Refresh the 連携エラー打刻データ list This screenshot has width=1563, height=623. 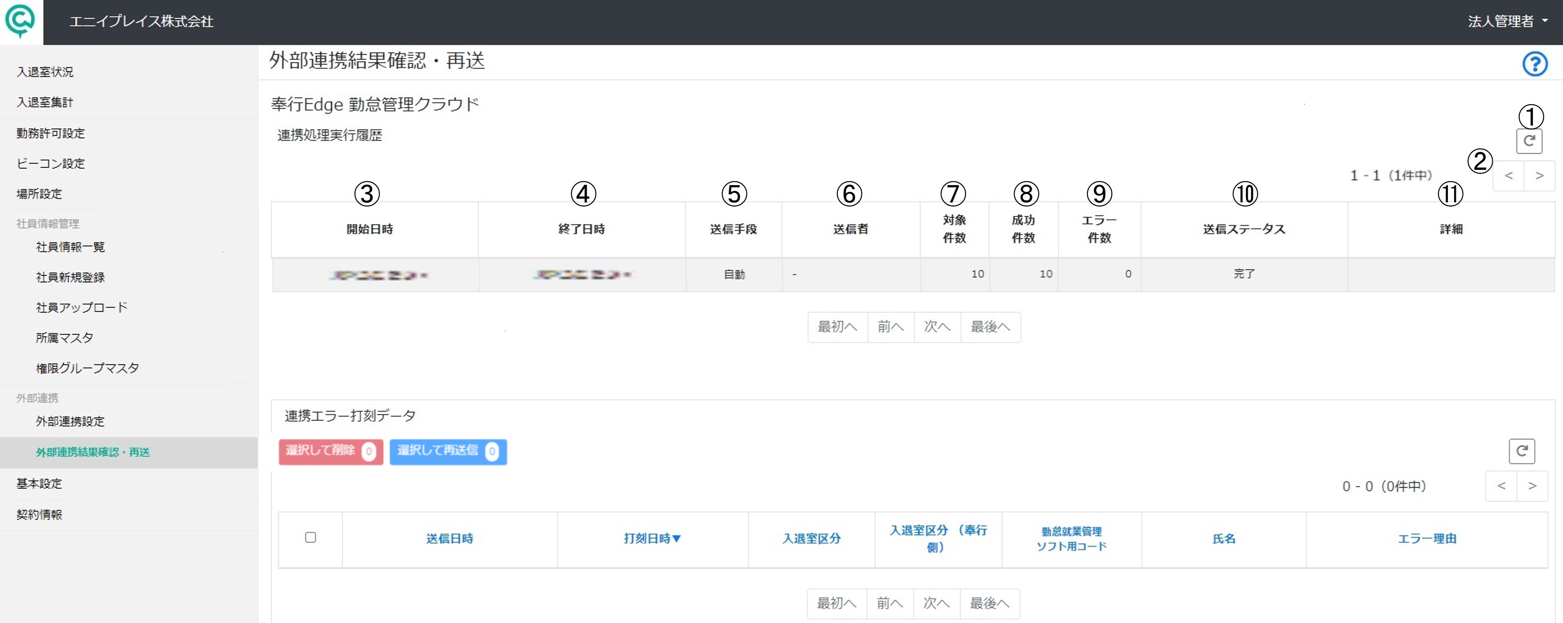(1522, 451)
